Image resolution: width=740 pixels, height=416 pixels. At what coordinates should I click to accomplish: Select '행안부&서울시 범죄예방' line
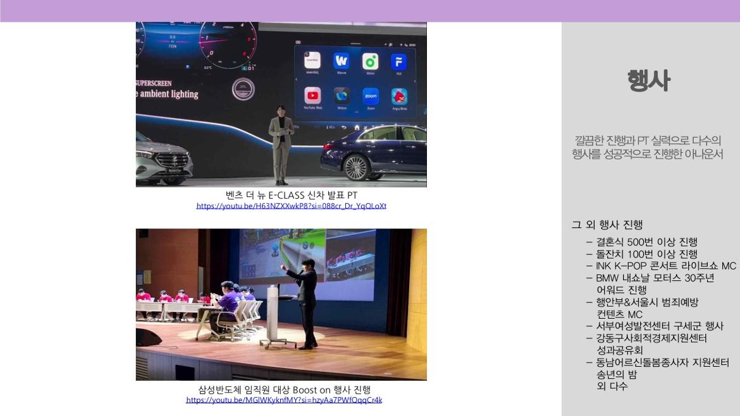[x=647, y=302]
